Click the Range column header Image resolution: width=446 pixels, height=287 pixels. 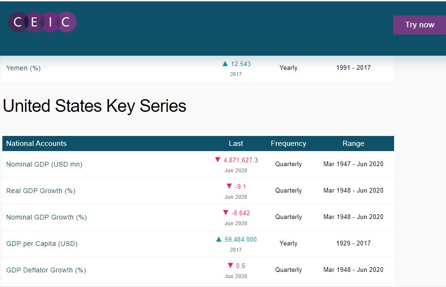click(x=353, y=143)
